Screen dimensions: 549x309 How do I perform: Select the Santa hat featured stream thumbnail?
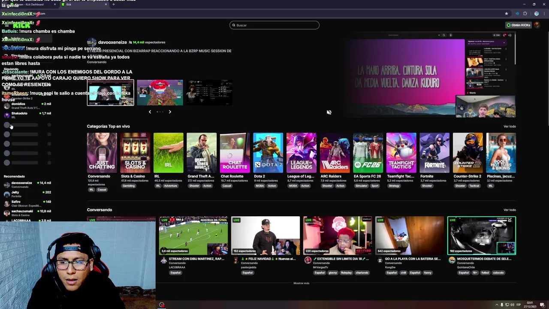(x=160, y=92)
